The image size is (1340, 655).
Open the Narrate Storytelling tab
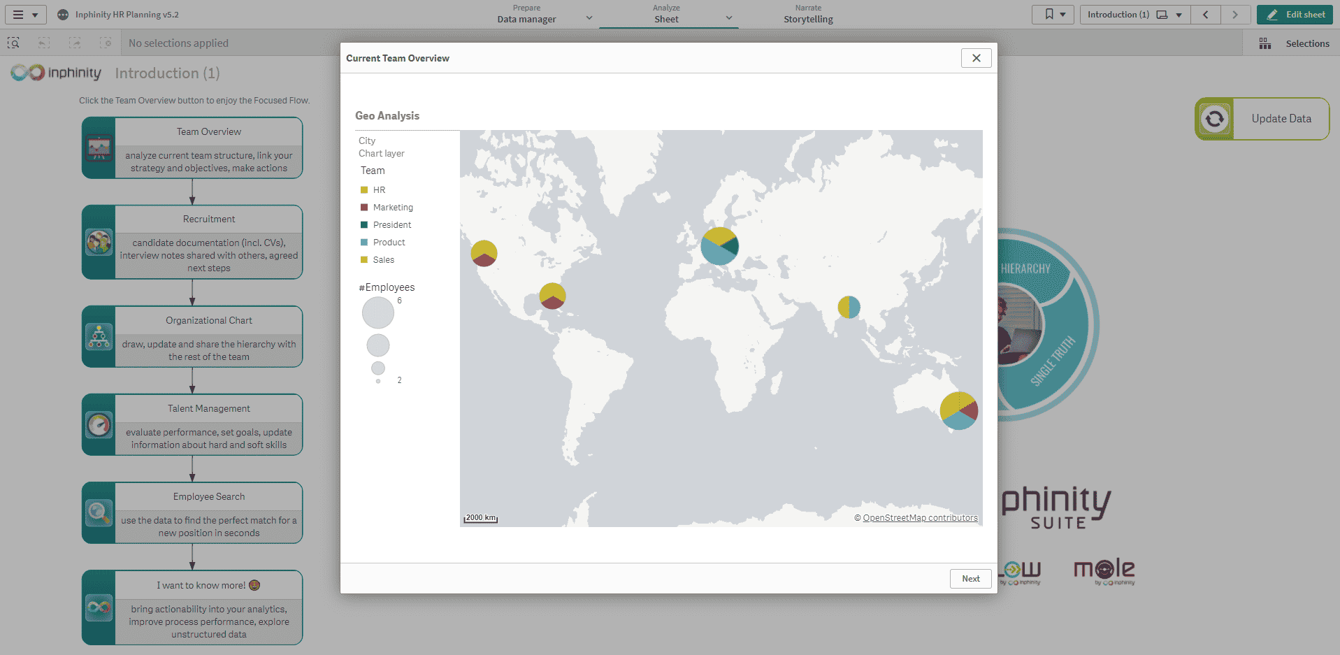click(x=808, y=14)
